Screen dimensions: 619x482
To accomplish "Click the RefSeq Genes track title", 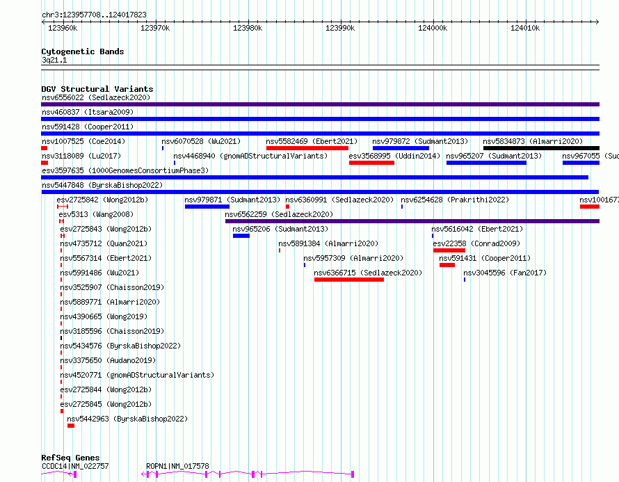I will (x=70, y=458).
